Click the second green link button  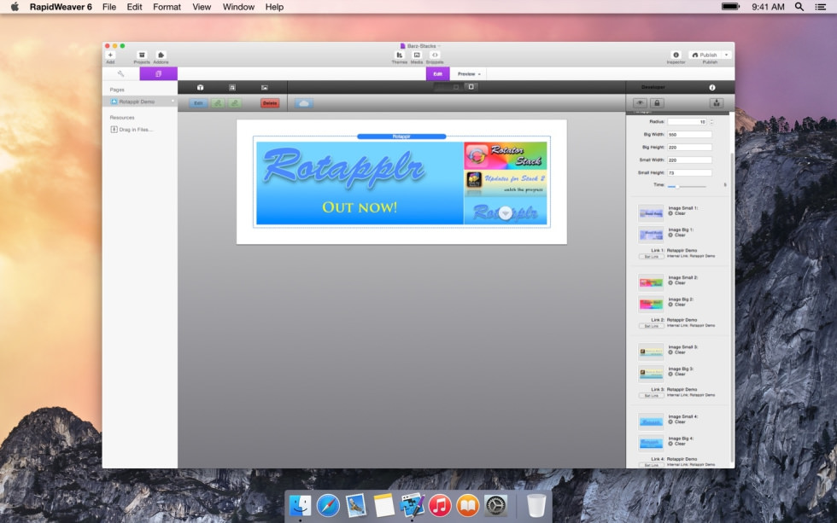pyautogui.click(x=235, y=103)
